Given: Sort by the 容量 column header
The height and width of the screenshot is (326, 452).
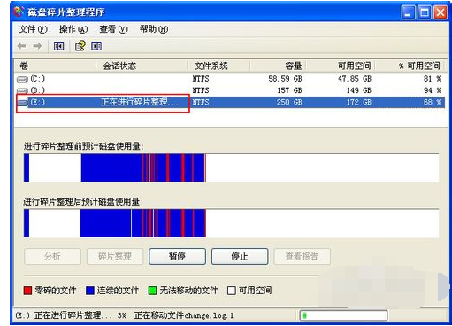Looking at the screenshot, I should pos(278,66).
